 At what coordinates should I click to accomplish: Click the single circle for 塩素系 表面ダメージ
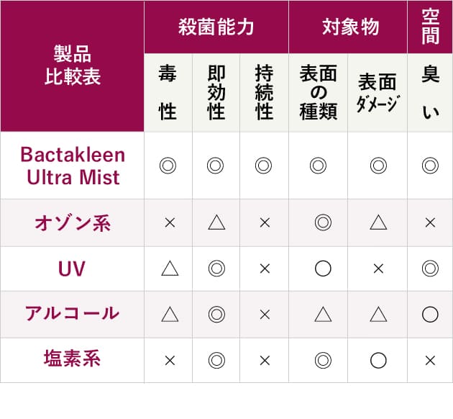click(379, 359)
